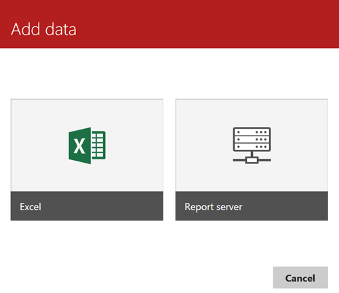This screenshot has width=339, height=293.
Task: Choose the Report server label bar
Action: 252,206
